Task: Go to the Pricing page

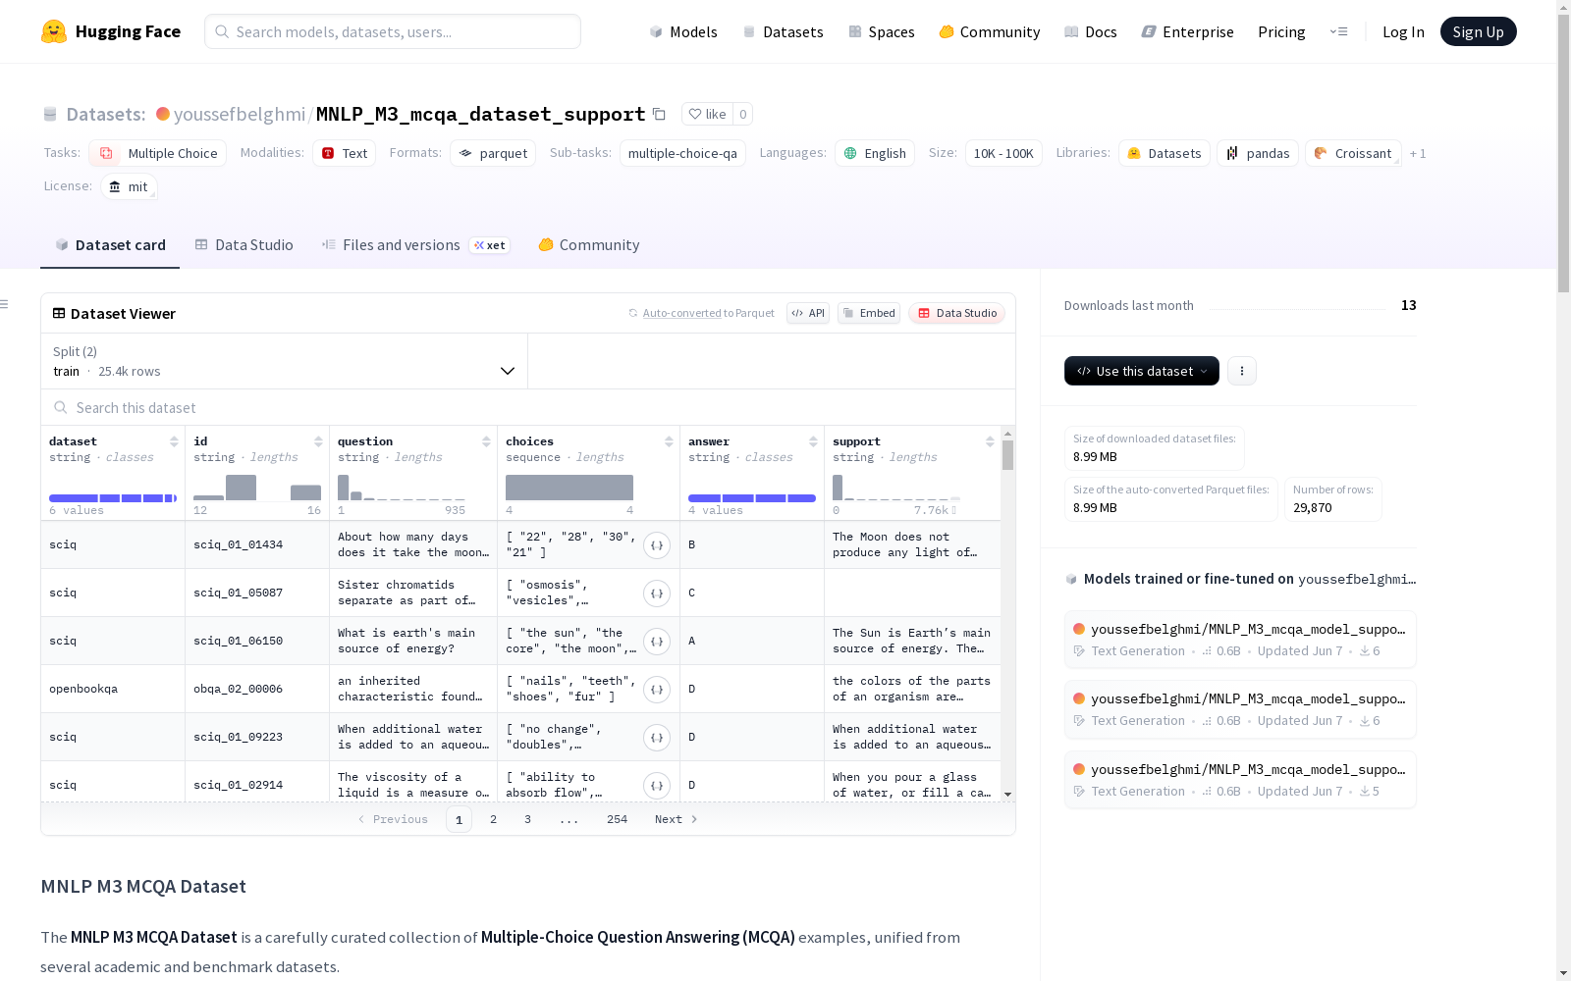Action: pos(1281,31)
